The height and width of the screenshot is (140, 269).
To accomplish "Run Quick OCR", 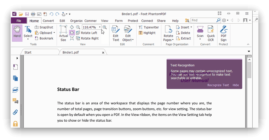I will tap(211, 34).
